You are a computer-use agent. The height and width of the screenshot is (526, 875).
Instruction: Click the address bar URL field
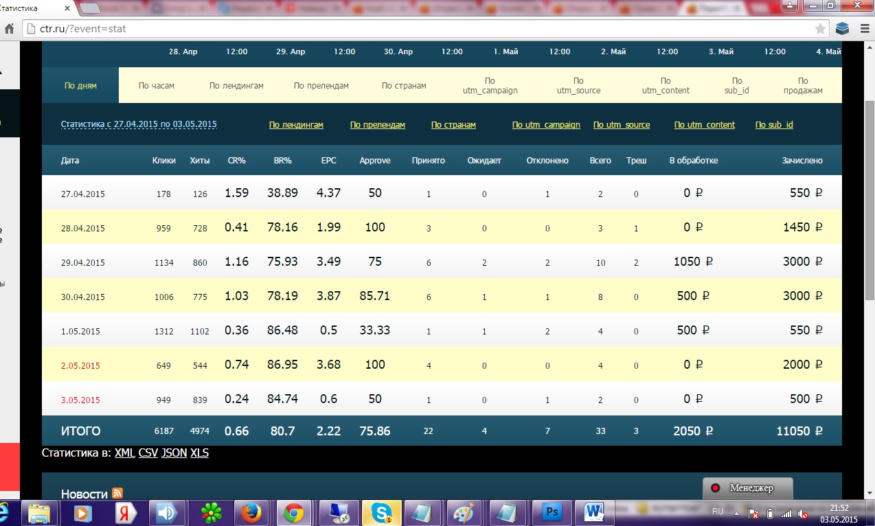point(412,30)
